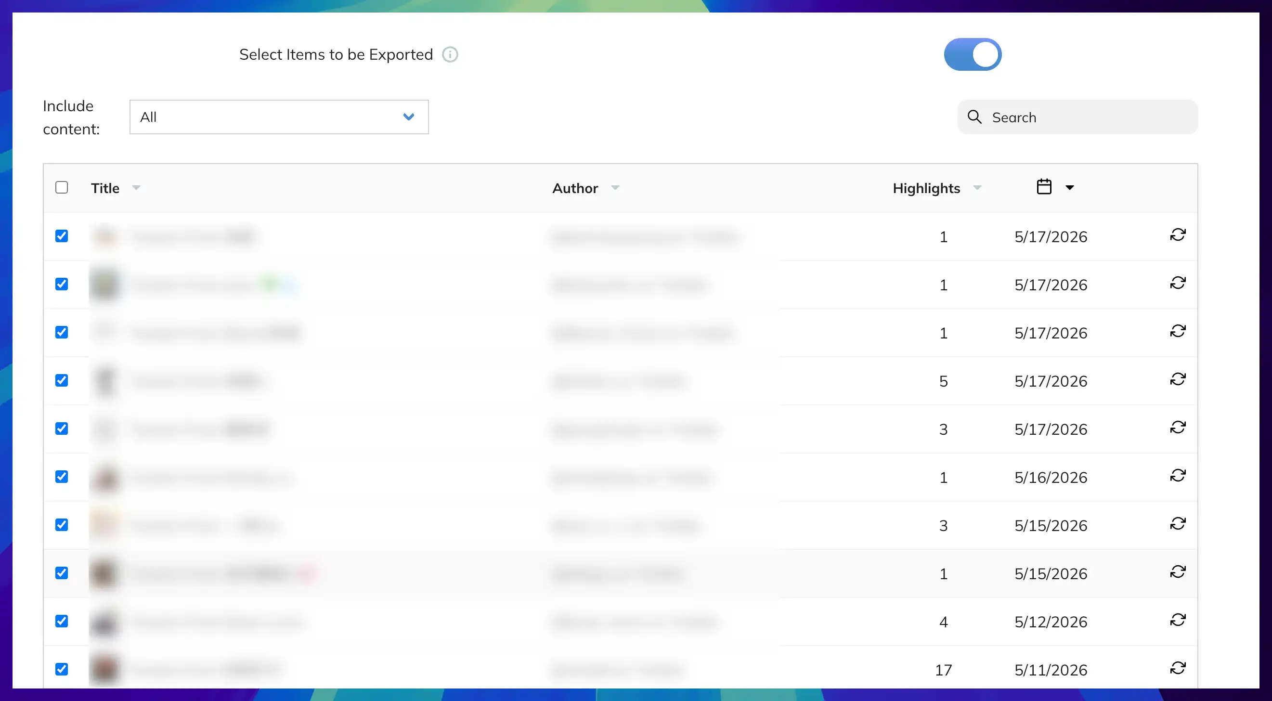Uncheck the checkbox for the 5/16/2026 row

pyautogui.click(x=62, y=477)
